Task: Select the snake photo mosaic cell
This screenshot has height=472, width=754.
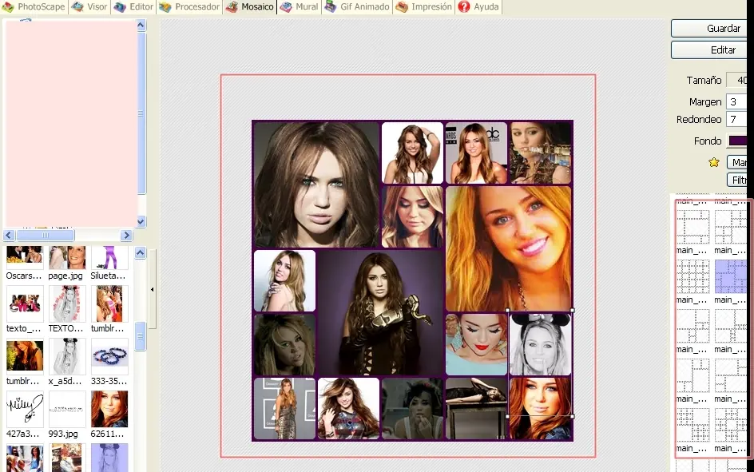Action: point(380,312)
